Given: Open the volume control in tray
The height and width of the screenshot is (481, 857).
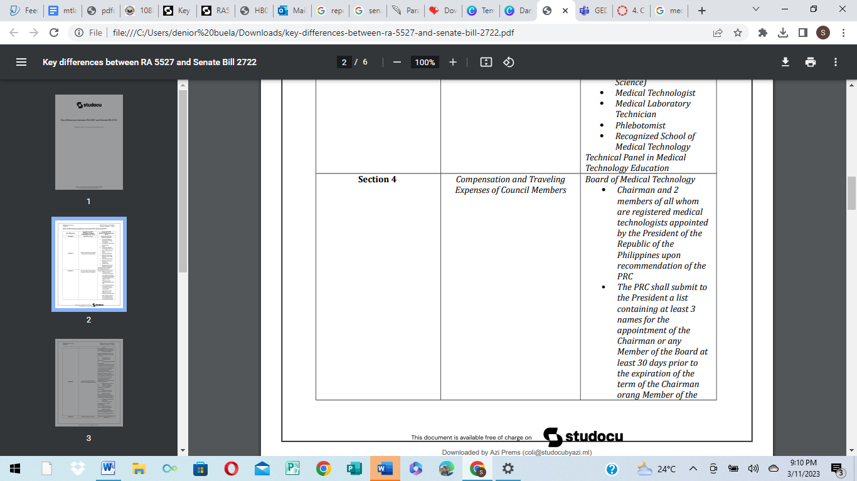Looking at the screenshot, I should tap(753, 468).
